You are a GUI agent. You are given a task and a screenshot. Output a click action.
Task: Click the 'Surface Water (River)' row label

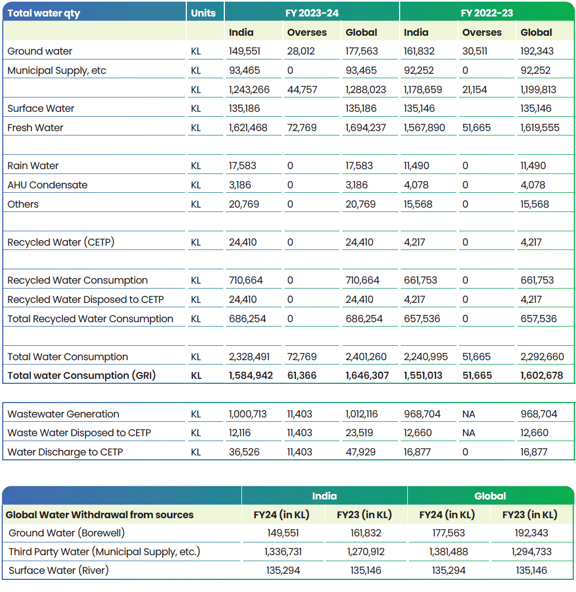pyautogui.click(x=58, y=570)
